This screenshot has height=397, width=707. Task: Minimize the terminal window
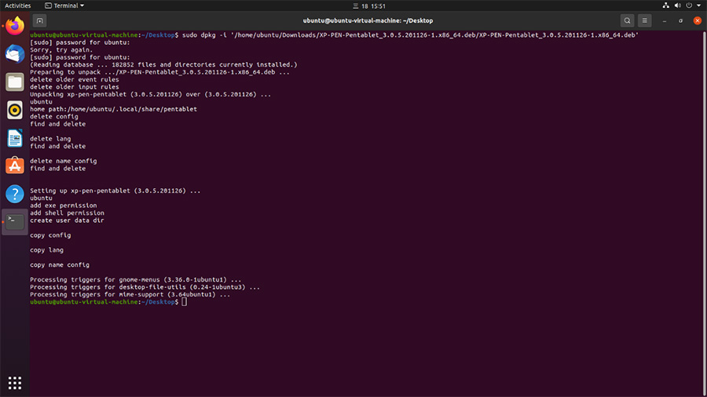click(x=665, y=20)
